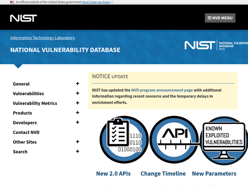
Task: Select Products in side menu
Action: pos(23,113)
